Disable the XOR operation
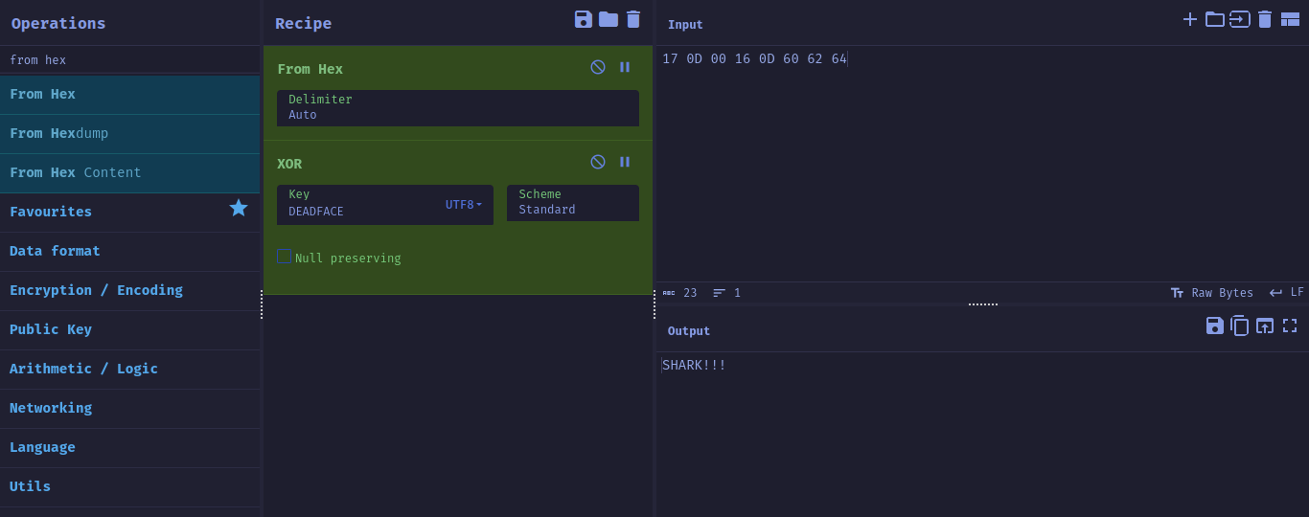This screenshot has width=1309, height=517. click(598, 162)
